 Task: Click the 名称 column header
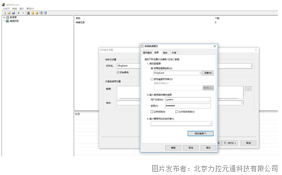pyautogui.click(x=78, y=18)
